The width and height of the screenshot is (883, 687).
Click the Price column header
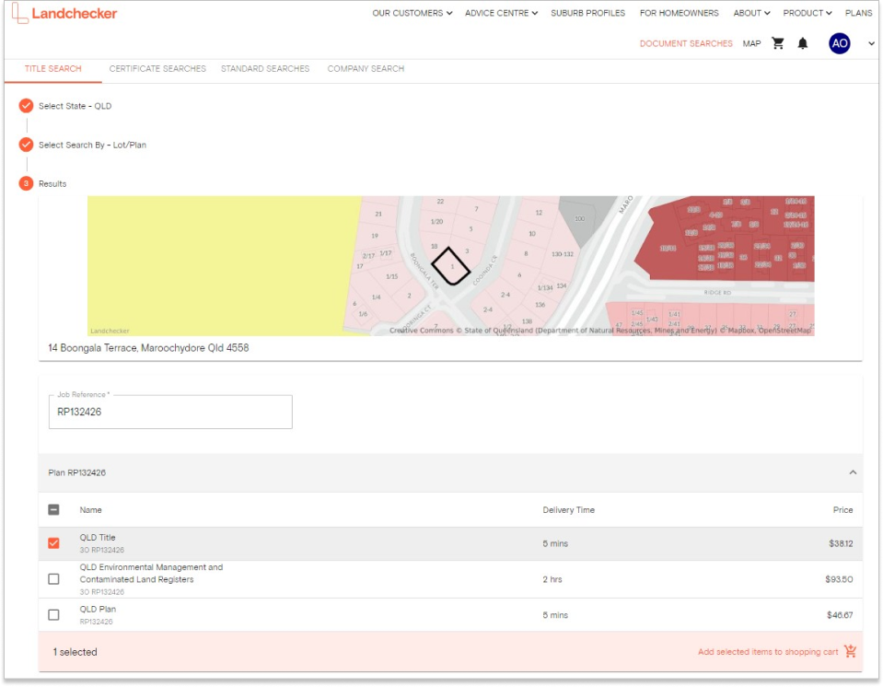tap(843, 509)
